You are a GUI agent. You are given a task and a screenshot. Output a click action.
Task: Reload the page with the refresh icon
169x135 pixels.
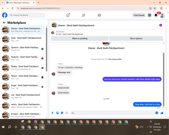click(13, 8)
